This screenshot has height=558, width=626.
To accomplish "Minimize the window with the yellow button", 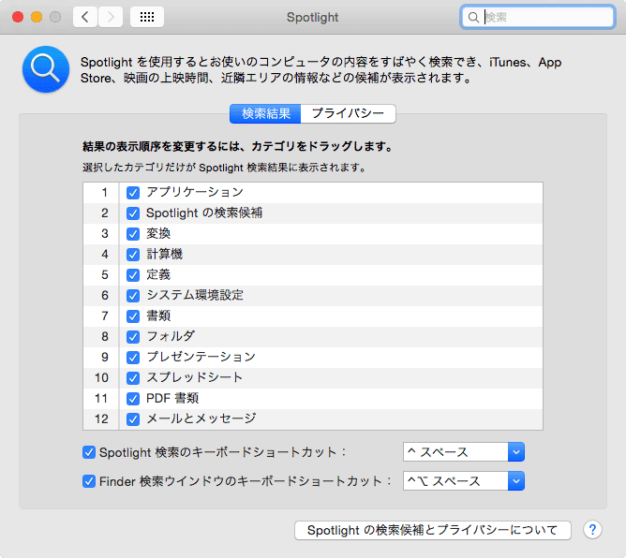I will tap(37, 17).
